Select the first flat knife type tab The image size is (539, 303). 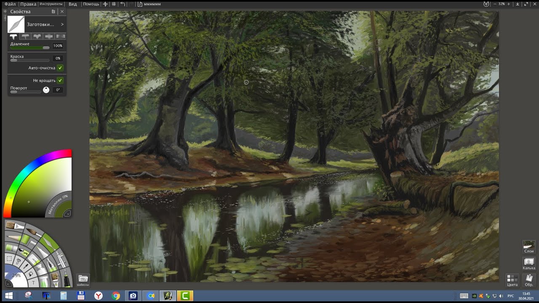click(13, 36)
